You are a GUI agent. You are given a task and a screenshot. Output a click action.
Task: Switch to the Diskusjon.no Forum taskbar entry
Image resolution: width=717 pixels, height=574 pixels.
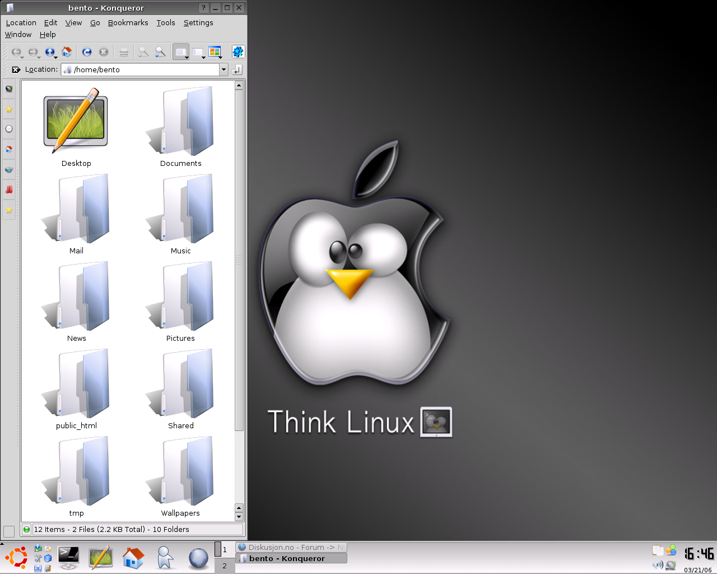pyautogui.click(x=291, y=547)
